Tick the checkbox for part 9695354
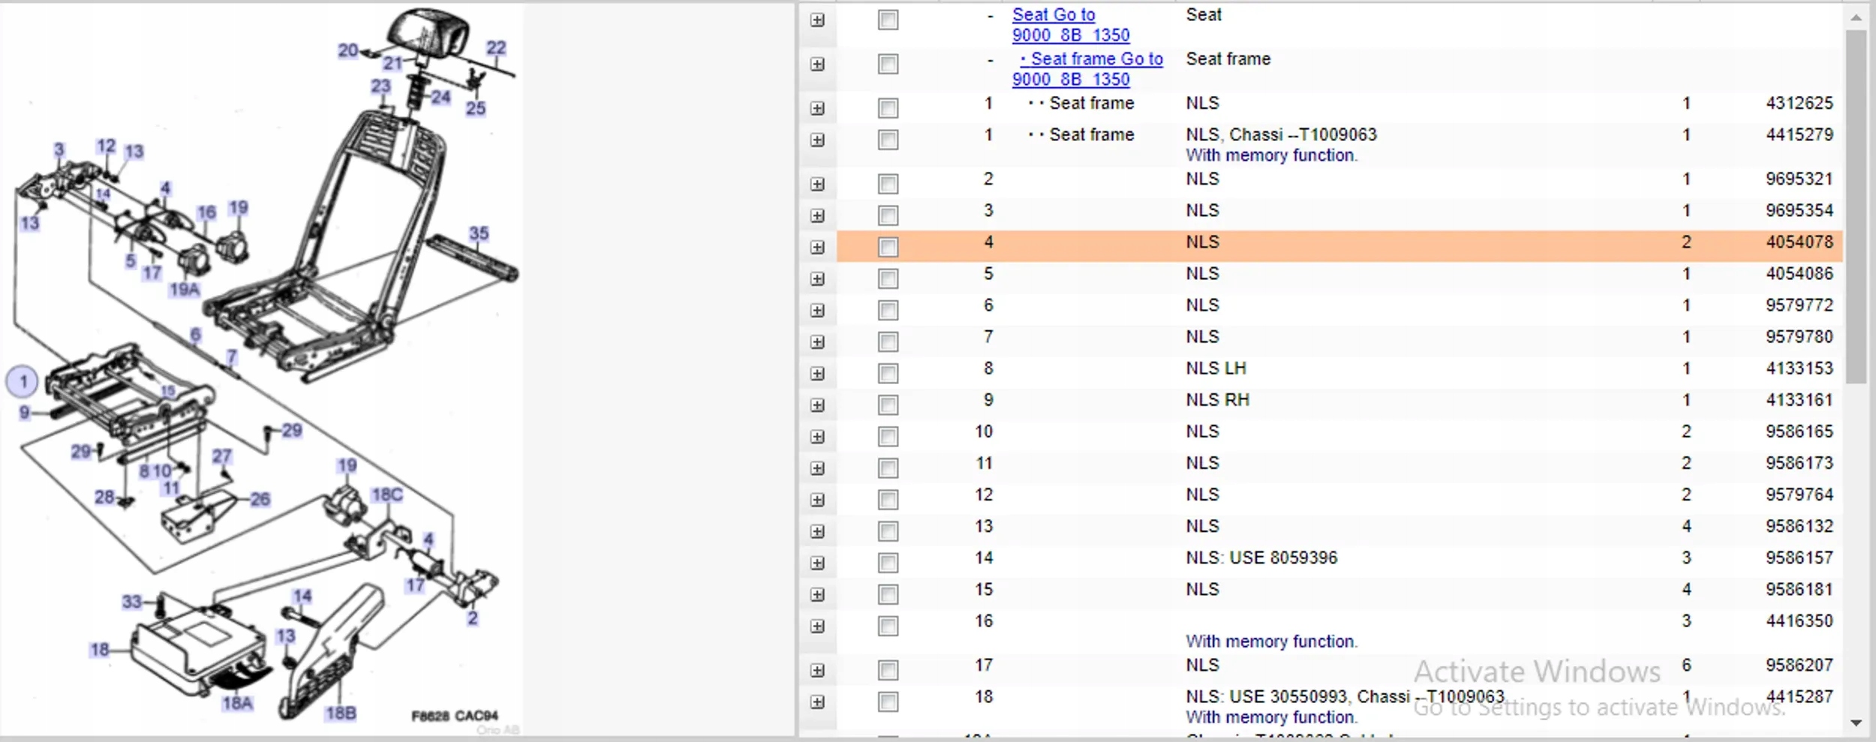This screenshot has height=742, width=1876. pos(888,216)
